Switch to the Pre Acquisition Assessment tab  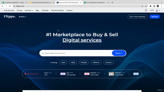(x=96, y=3)
